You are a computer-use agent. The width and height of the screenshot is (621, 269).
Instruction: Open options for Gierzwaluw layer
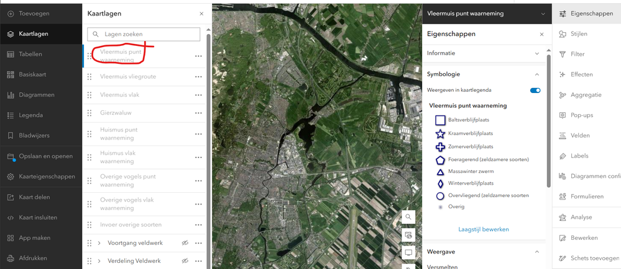[198, 113]
